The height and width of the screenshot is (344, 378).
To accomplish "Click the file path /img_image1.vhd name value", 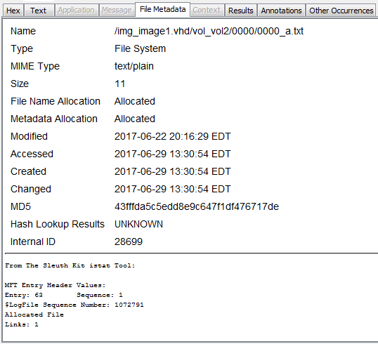I will (x=209, y=32).
